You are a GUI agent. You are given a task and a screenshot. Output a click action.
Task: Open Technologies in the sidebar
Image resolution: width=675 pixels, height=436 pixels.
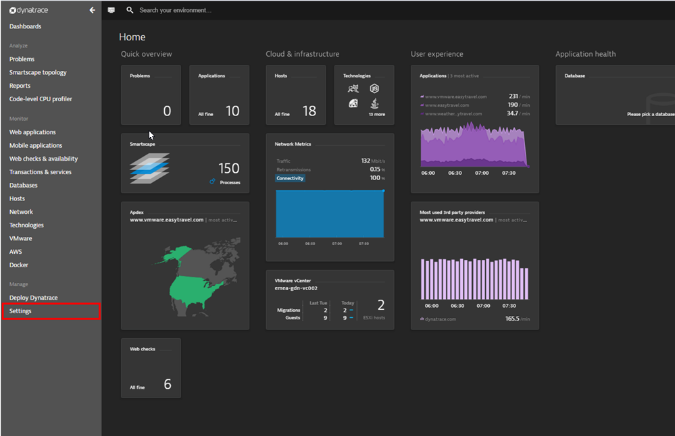pyautogui.click(x=27, y=225)
